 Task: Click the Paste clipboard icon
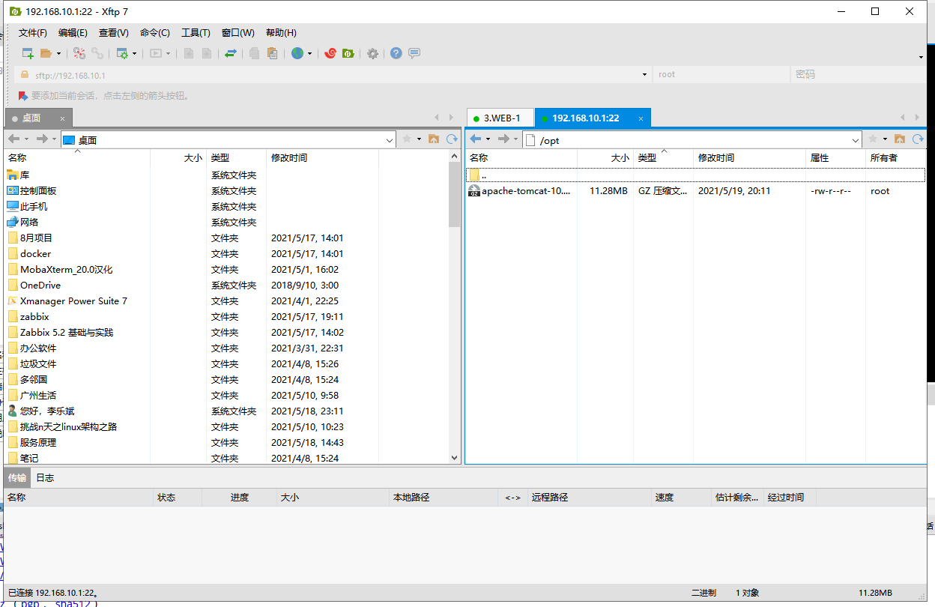coord(273,53)
